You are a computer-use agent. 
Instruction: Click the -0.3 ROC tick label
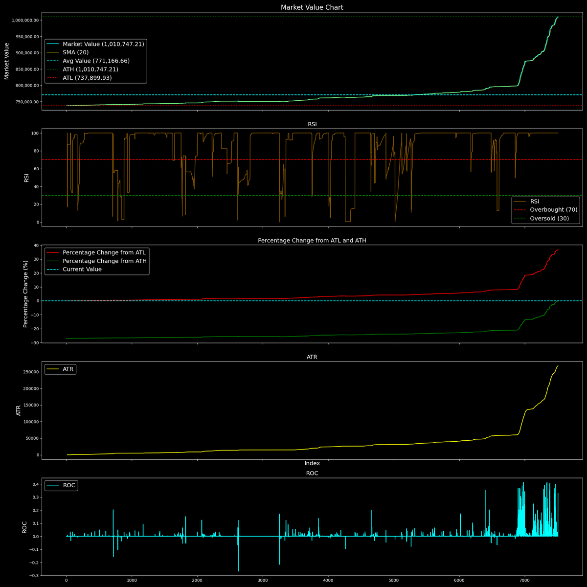(x=34, y=576)
